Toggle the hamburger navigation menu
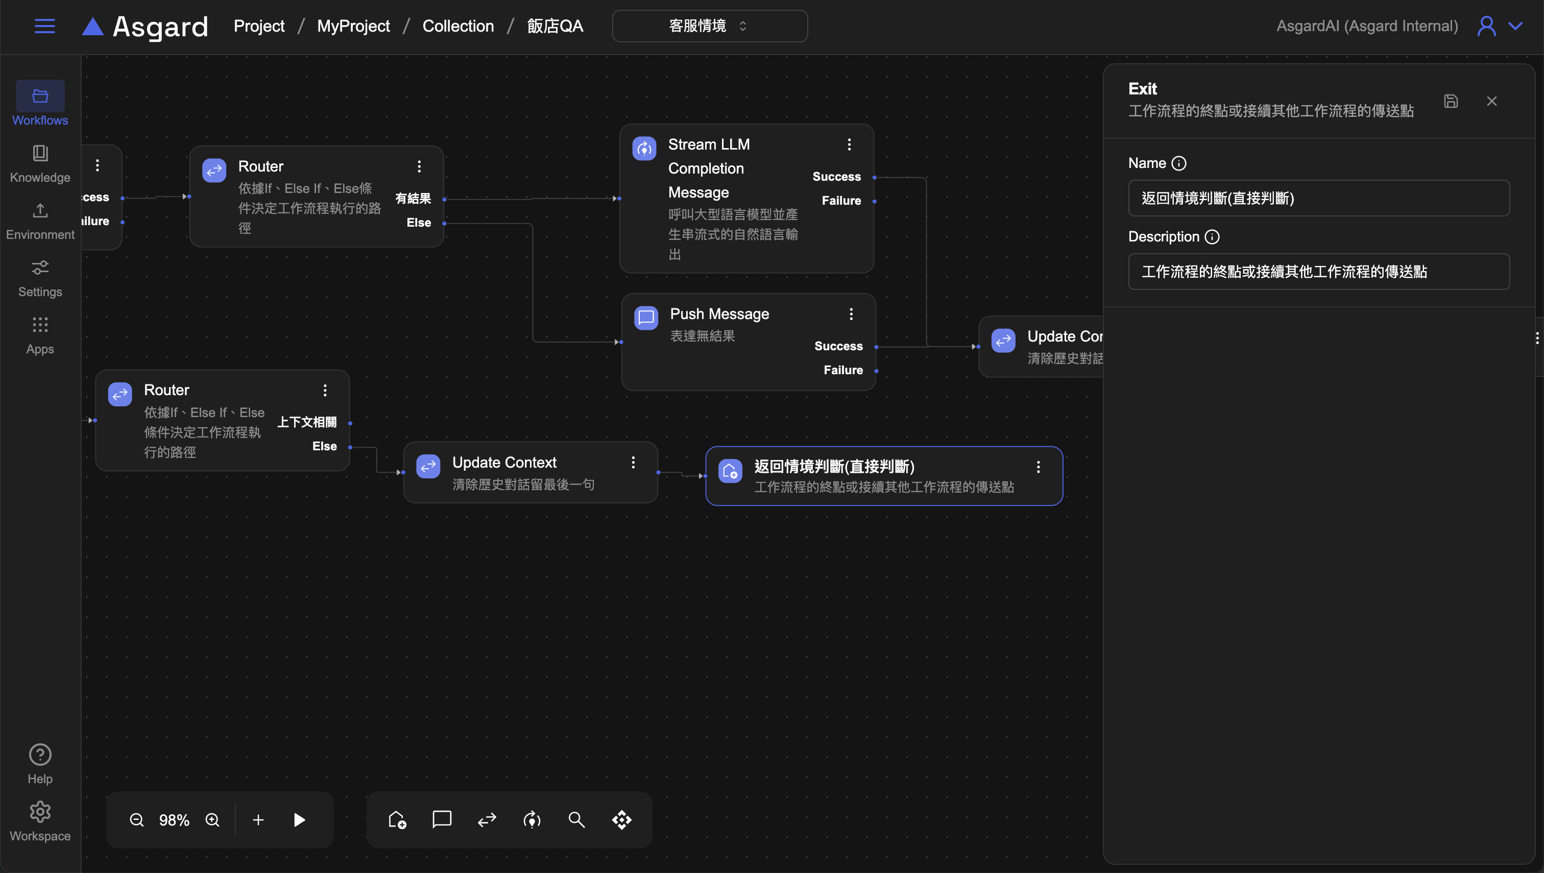The width and height of the screenshot is (1544, 873). pyautogui.click(x=45, y=26)
